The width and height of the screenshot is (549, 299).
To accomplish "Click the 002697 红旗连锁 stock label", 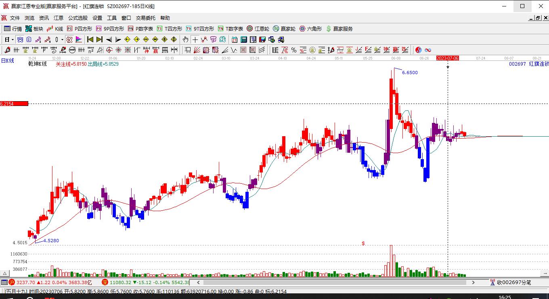I will coord(529,64).
